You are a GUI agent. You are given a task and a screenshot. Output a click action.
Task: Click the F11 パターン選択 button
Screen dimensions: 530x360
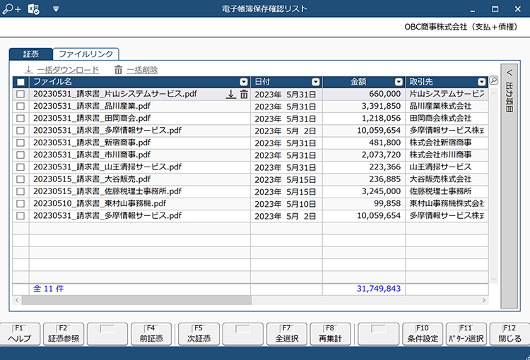coord(466,334)
